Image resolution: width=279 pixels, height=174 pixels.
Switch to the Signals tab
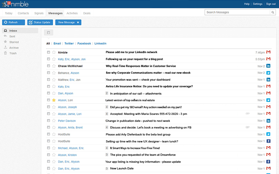tap(39, 13)
